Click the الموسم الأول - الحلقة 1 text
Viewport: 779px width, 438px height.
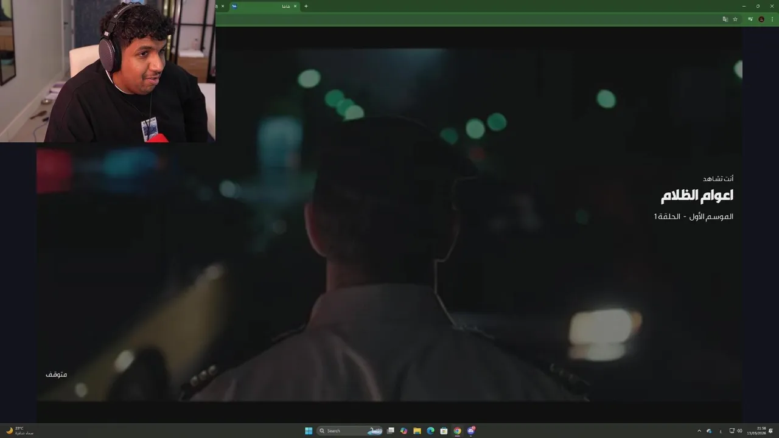click(694, 217)
